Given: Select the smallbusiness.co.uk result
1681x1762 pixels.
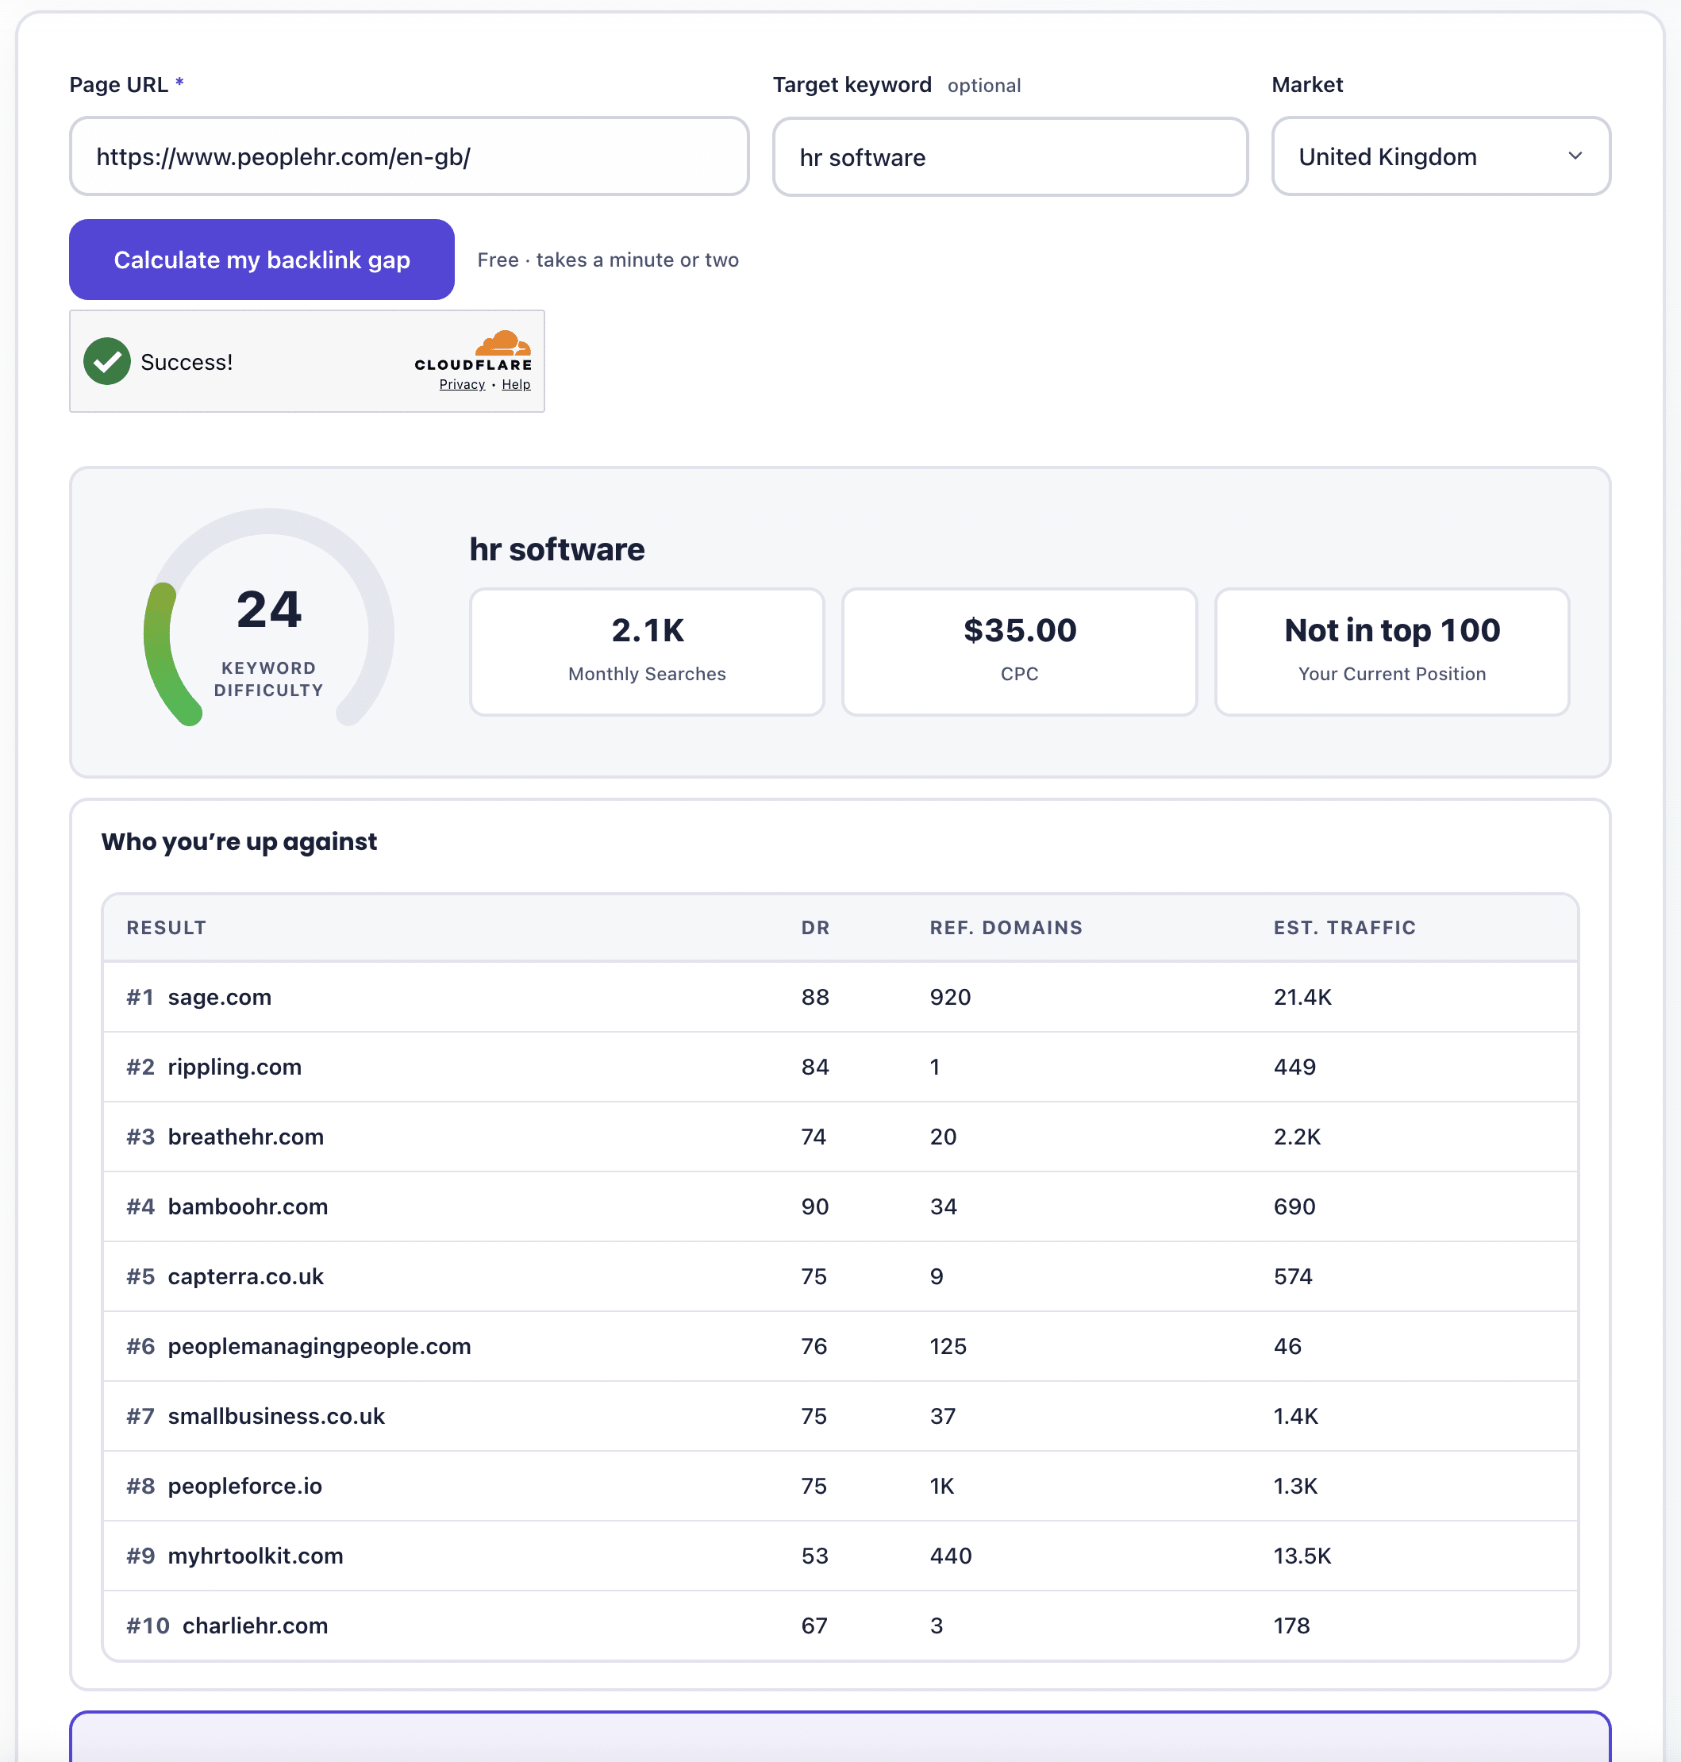Looking at the screenshot, I should click(840, 1416).
